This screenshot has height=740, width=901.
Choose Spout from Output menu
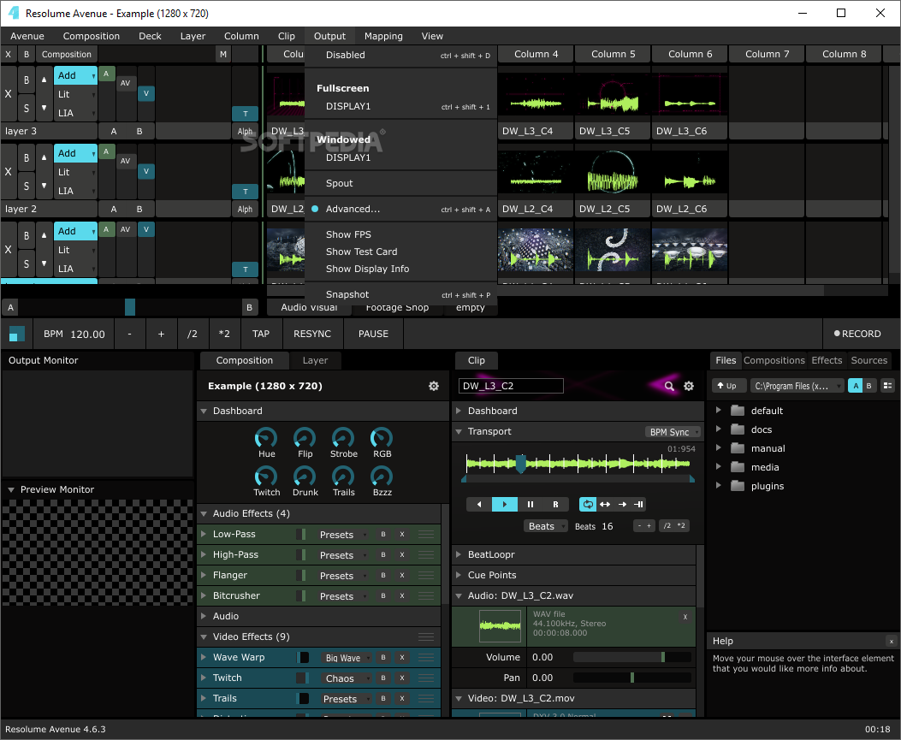[339, 183]
